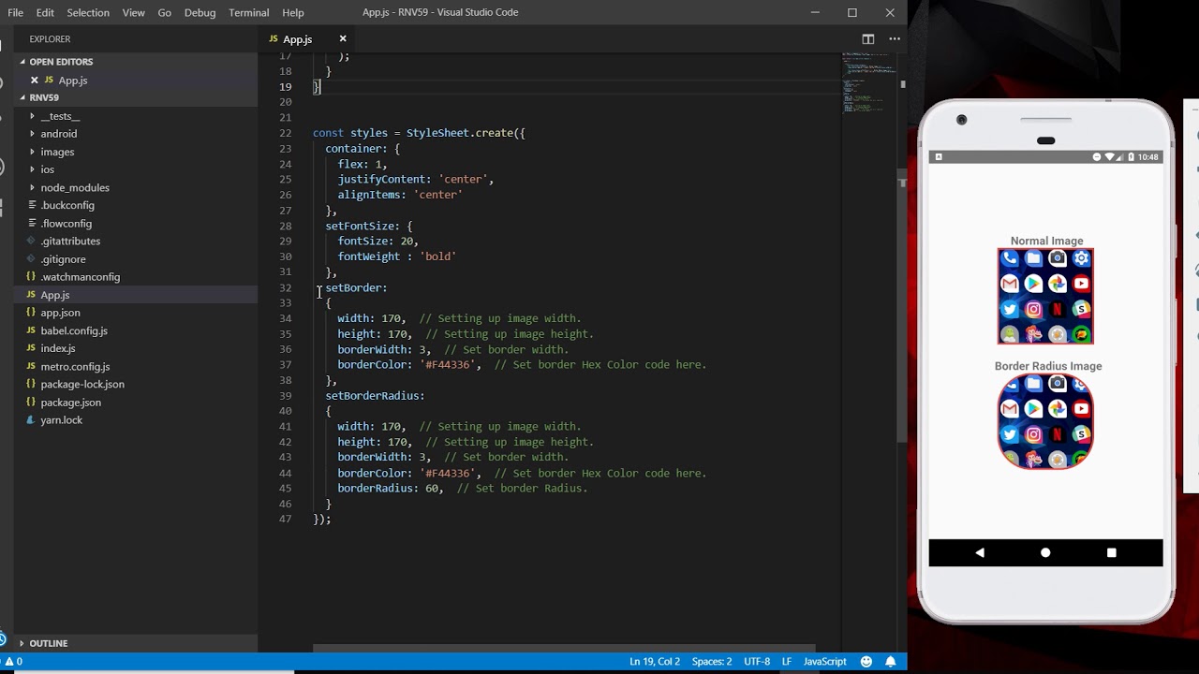Screen dimensions: 1199x674
Task: Open package.json file
Action: (x=70, y=403)
